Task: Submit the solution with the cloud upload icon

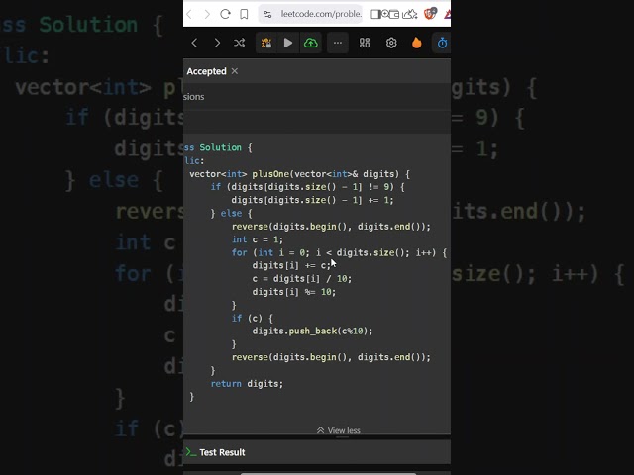Action: point(310,43)
